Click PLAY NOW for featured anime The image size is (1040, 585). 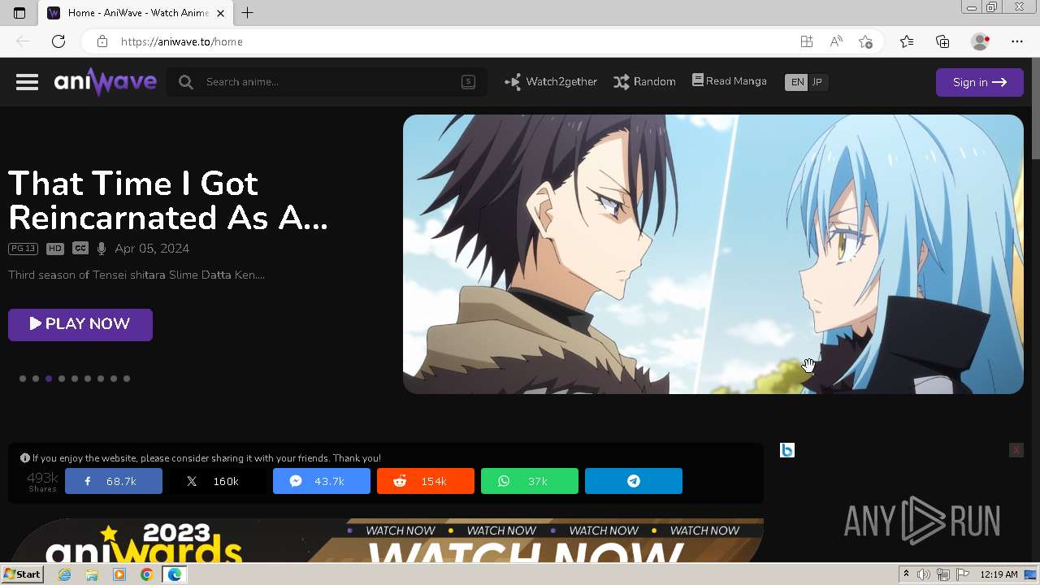(80, 324)
